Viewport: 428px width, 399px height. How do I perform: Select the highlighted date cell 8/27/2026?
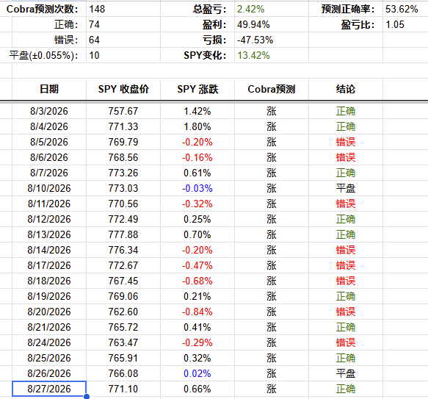point(49,389)
